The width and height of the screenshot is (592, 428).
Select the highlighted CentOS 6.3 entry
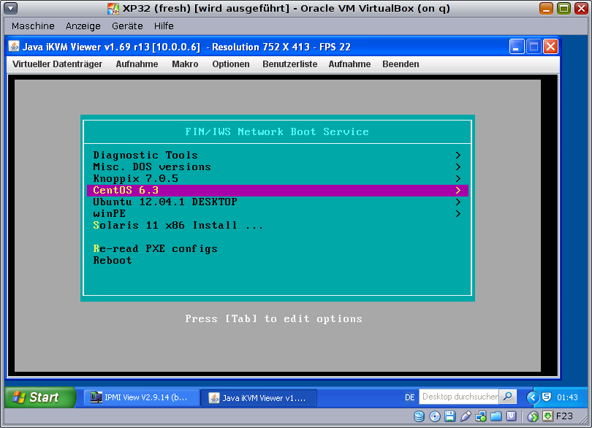pyautogui.click(x=278, y=190)
